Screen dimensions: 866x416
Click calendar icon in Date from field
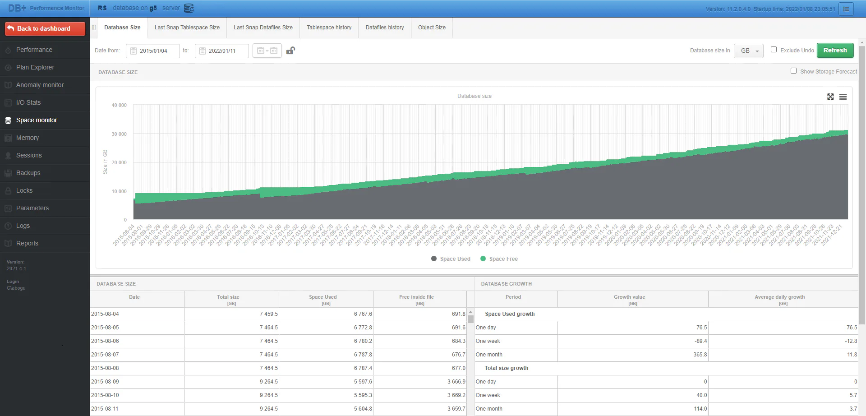[x=134, y=51]
